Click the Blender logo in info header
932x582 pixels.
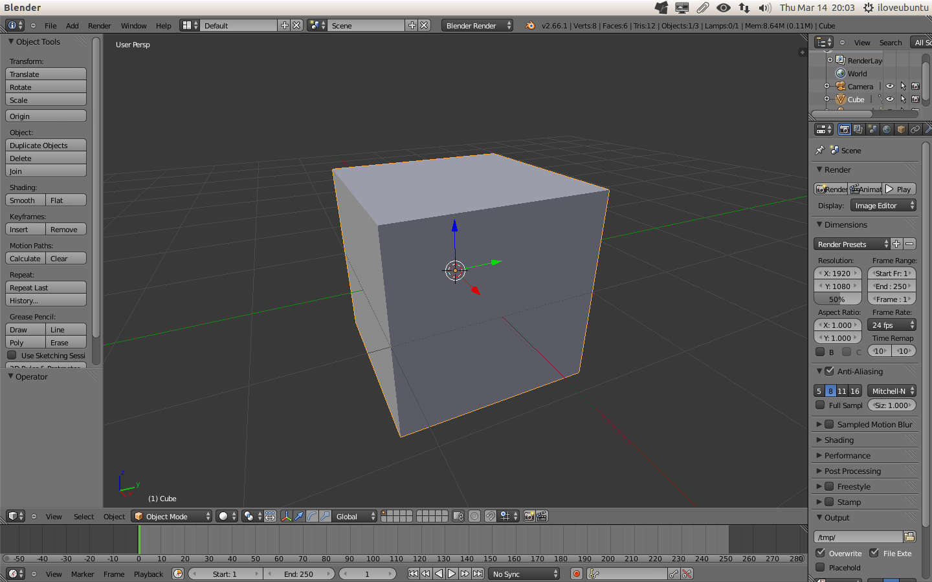click(x=530, y=26)
